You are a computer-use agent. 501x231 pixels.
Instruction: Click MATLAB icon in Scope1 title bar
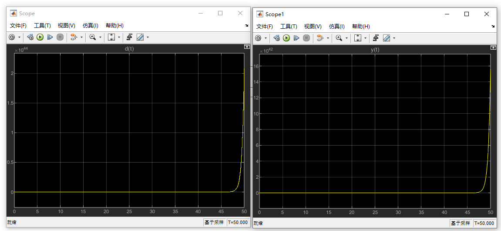[x=259, y=14]
